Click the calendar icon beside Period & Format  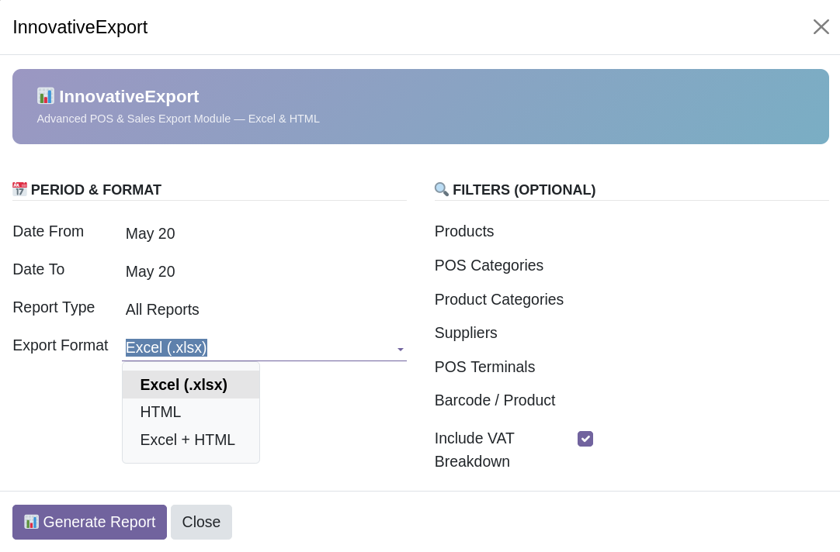coord(20,189)
